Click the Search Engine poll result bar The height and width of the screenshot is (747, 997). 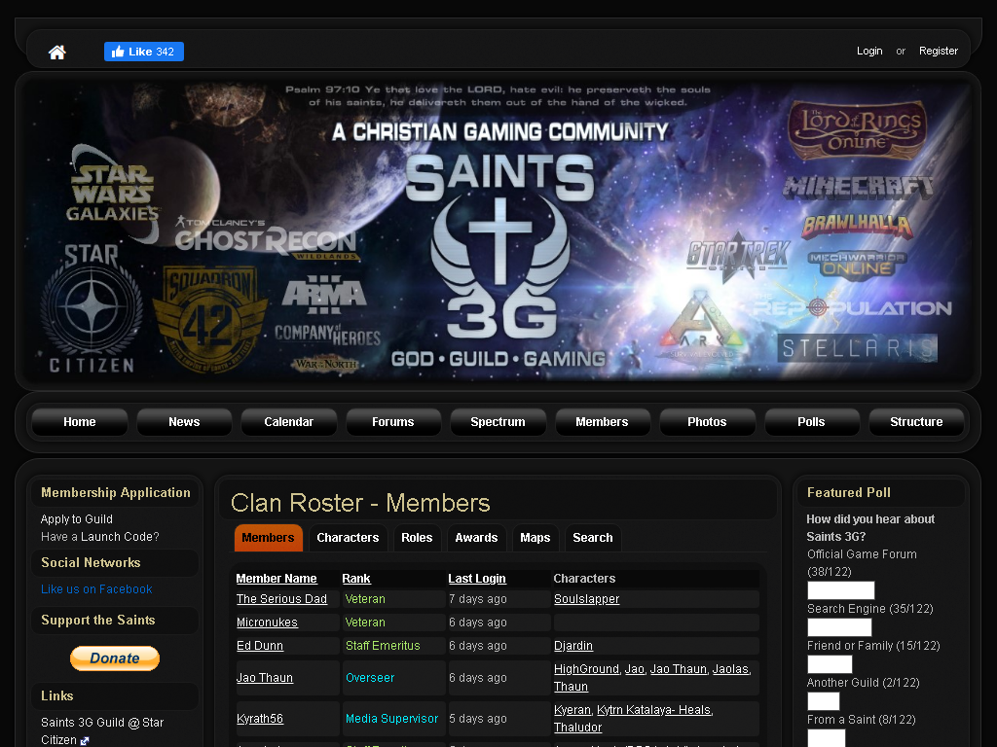coord(839,627)
